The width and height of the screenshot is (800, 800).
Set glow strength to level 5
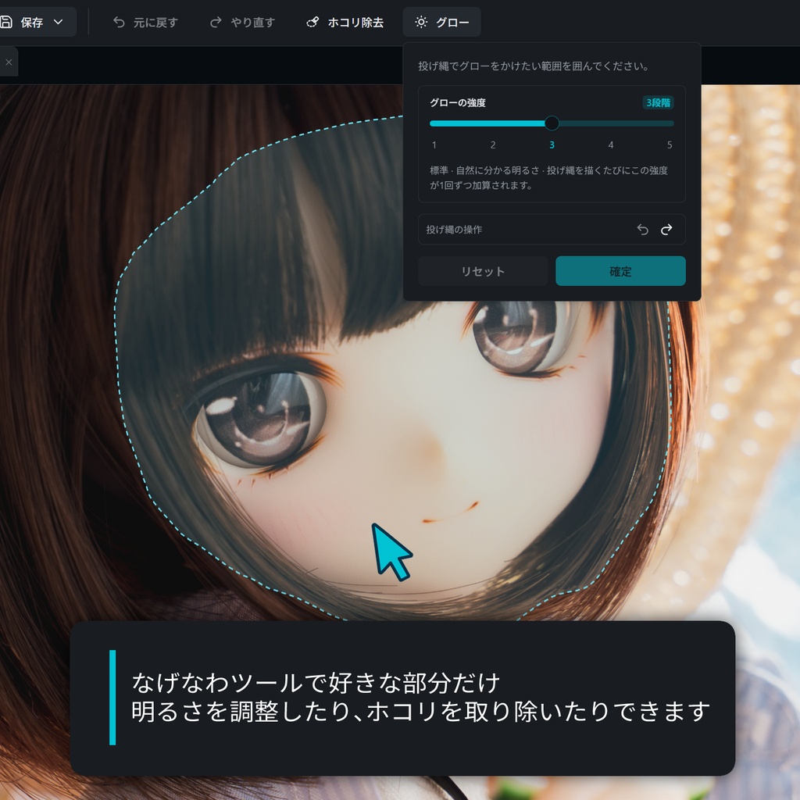coord(670,145)
